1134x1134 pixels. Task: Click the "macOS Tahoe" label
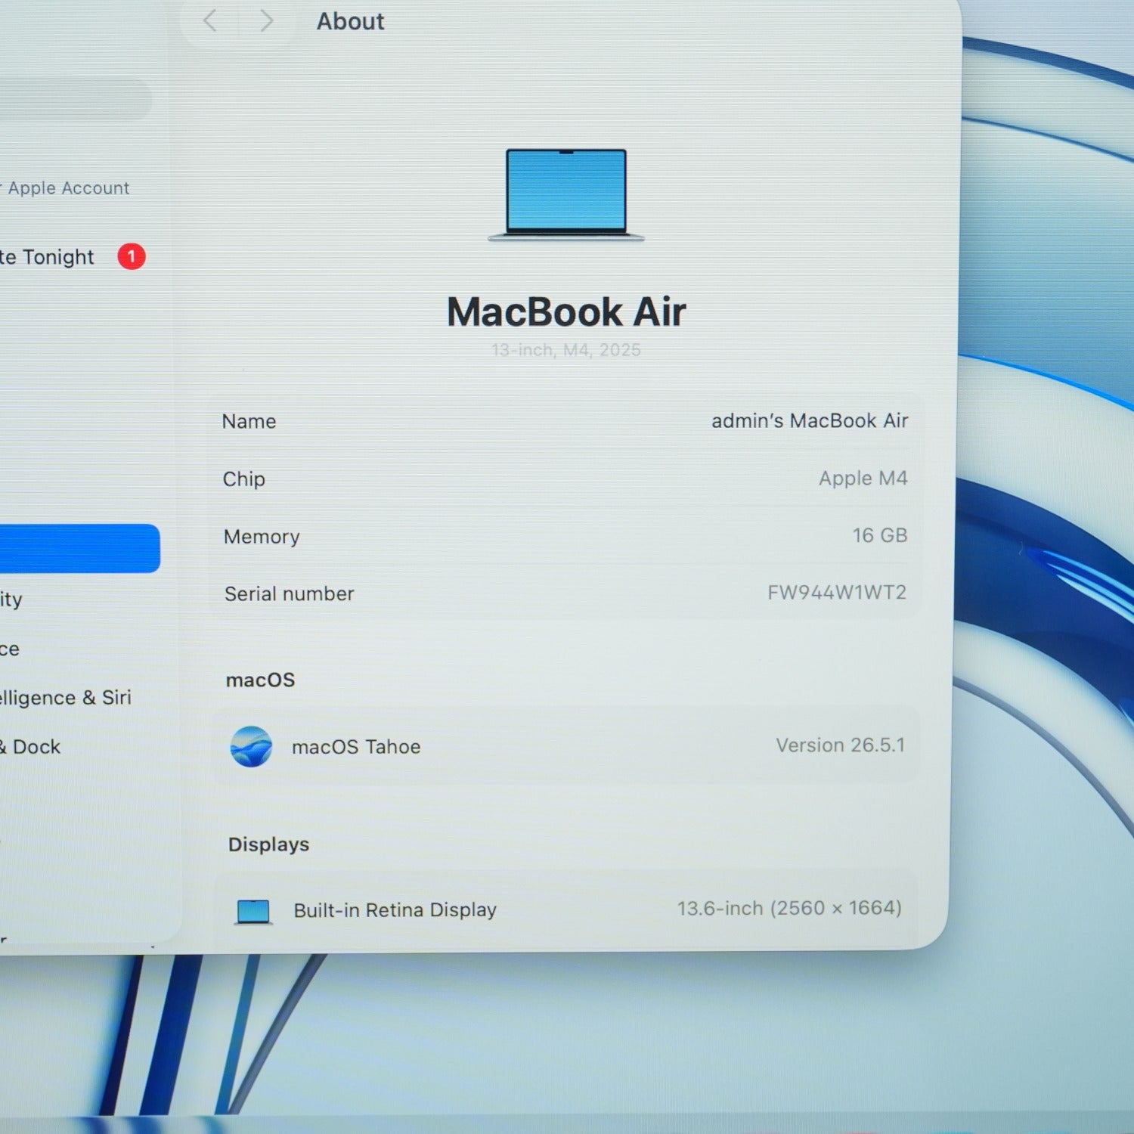(356, 747)
